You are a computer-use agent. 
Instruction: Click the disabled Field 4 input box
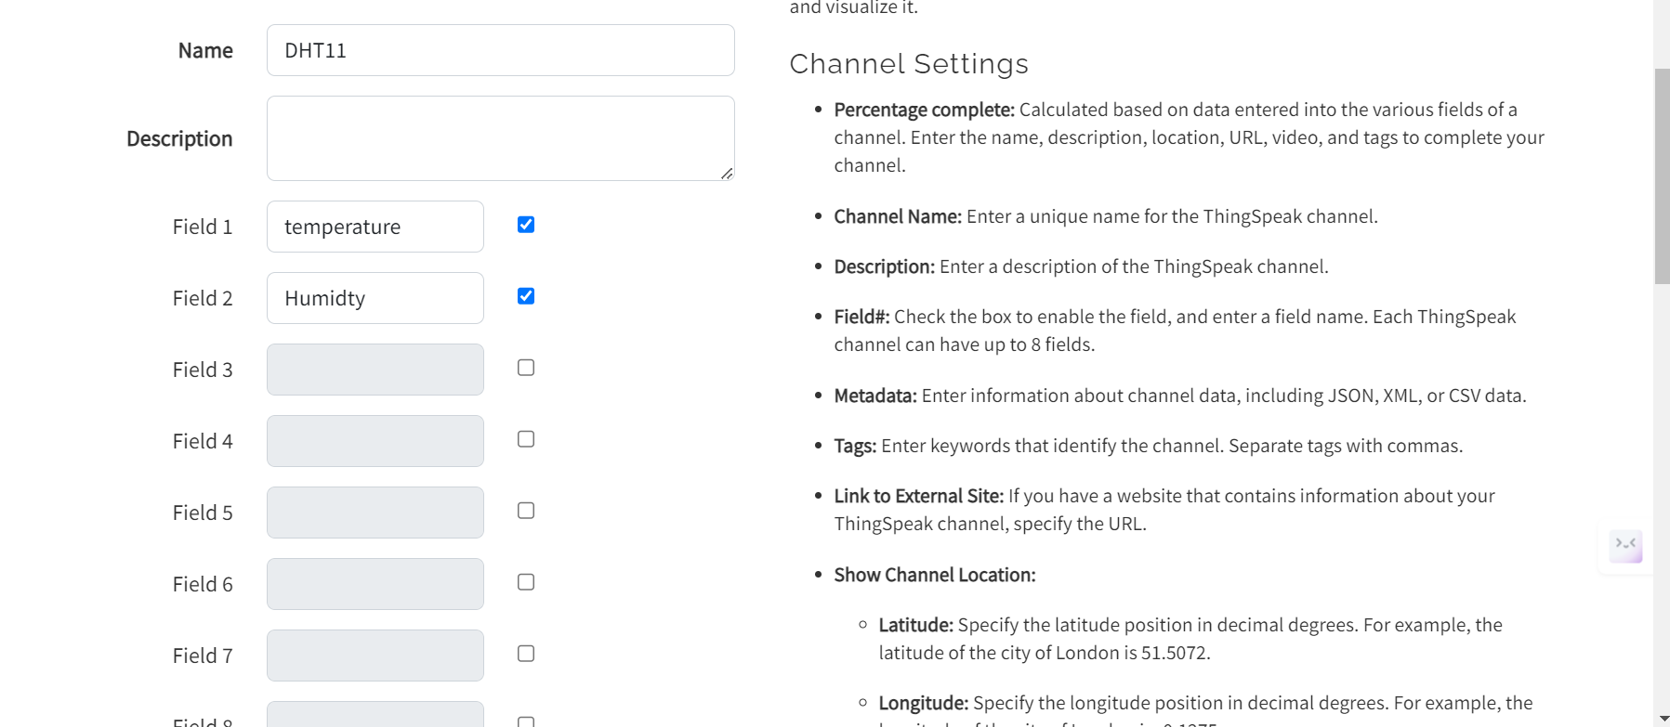coord(375,441)
